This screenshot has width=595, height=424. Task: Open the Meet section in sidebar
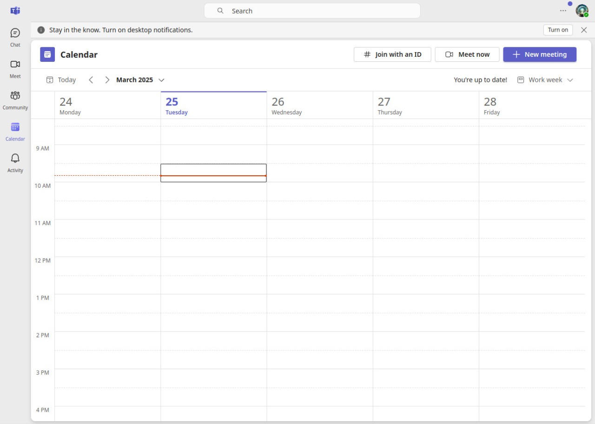[15, 69]
